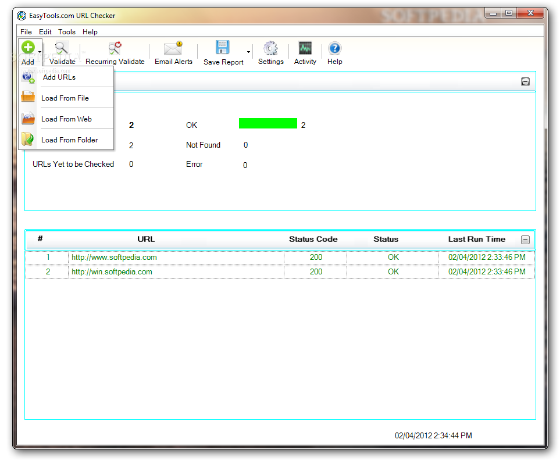Select the http://win.softpedia.com URL
This screenshot has height=461, width=560.
point(112,271)
